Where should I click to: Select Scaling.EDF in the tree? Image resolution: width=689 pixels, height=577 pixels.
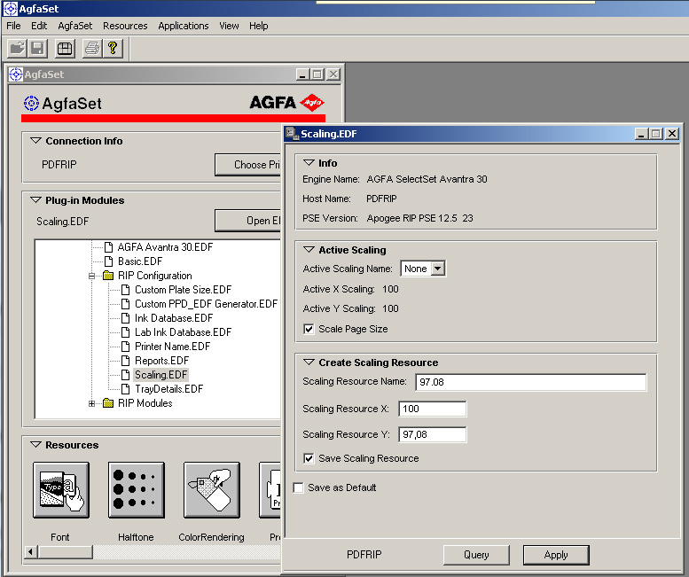(x=161, y=375)
